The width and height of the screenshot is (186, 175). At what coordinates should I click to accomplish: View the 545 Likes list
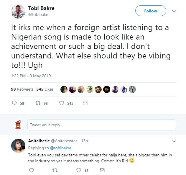pyautogui.click(x=45, y=89)
